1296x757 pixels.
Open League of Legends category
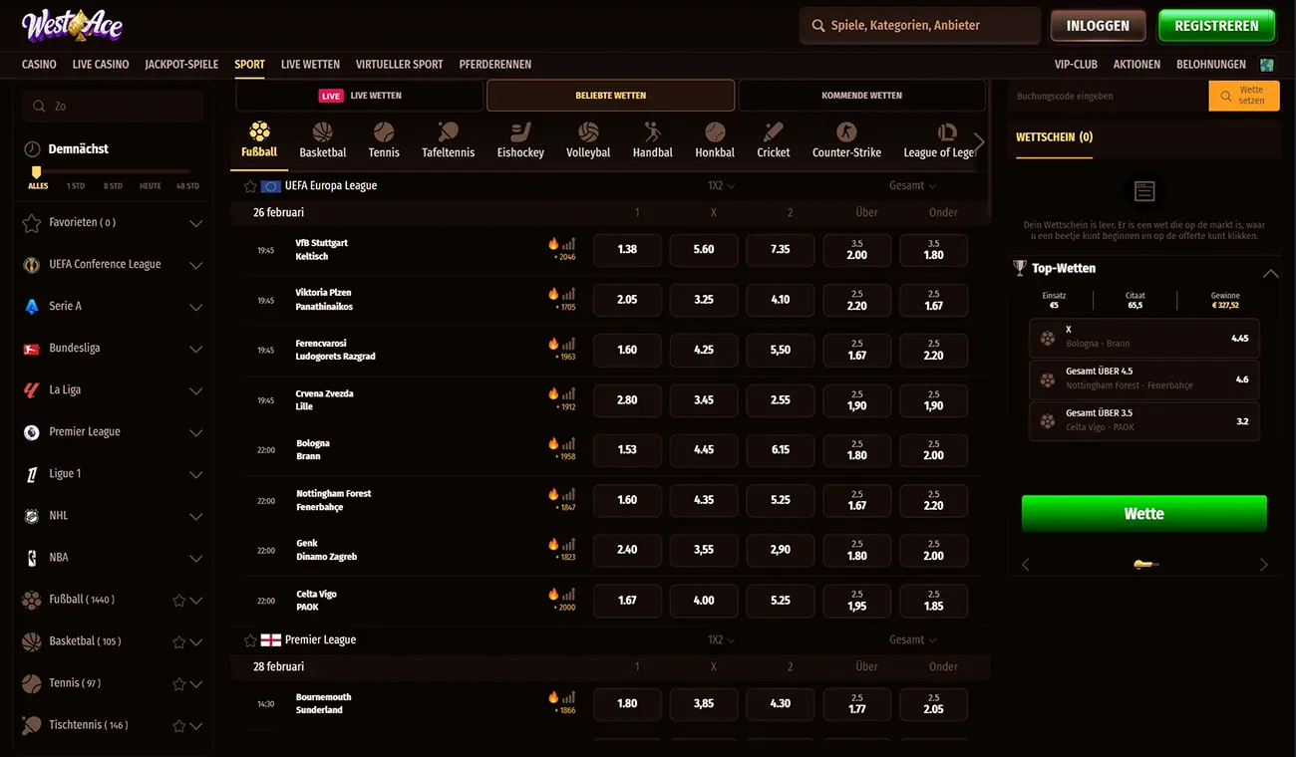[x=938, y=139]
